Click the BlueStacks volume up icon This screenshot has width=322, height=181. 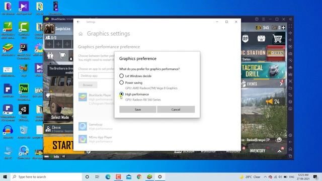290,33
